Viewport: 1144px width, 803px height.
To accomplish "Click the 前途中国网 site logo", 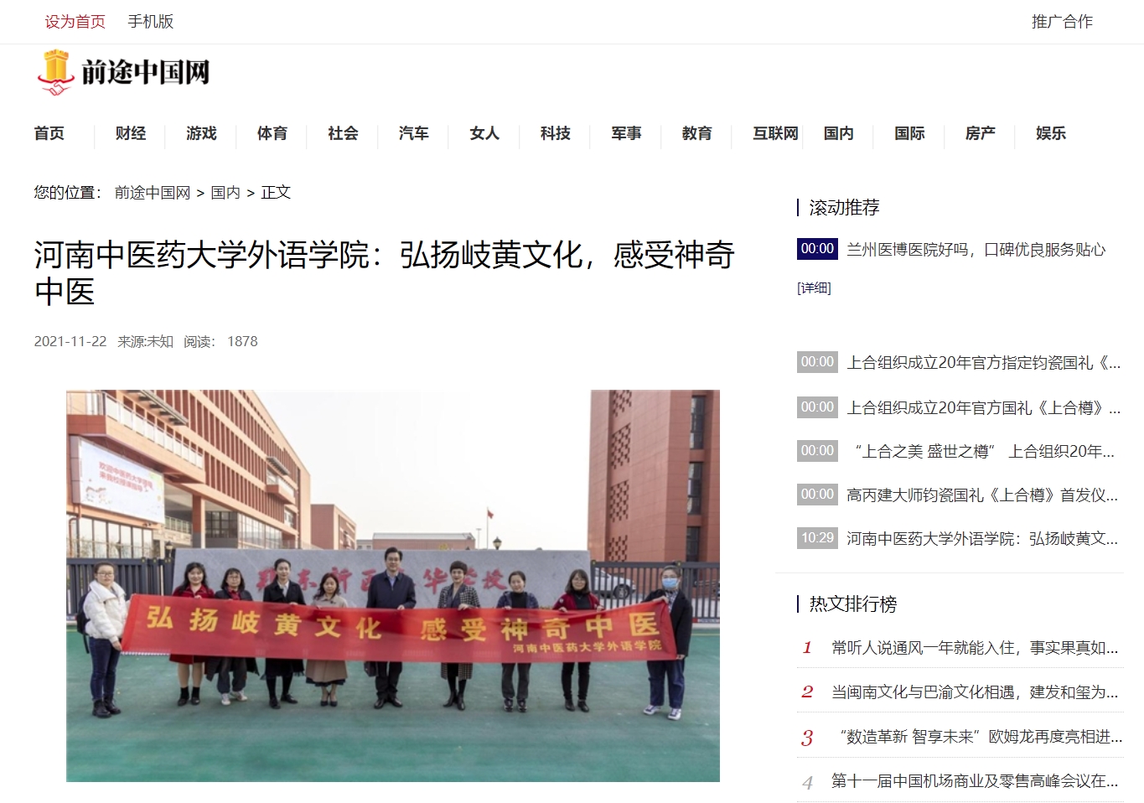I will pyautogui.click(x=123, y=73).
